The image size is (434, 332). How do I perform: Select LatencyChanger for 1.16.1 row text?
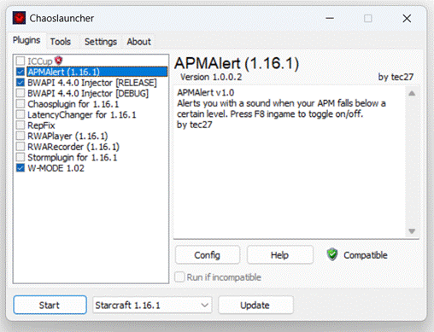tap(82, 114)
